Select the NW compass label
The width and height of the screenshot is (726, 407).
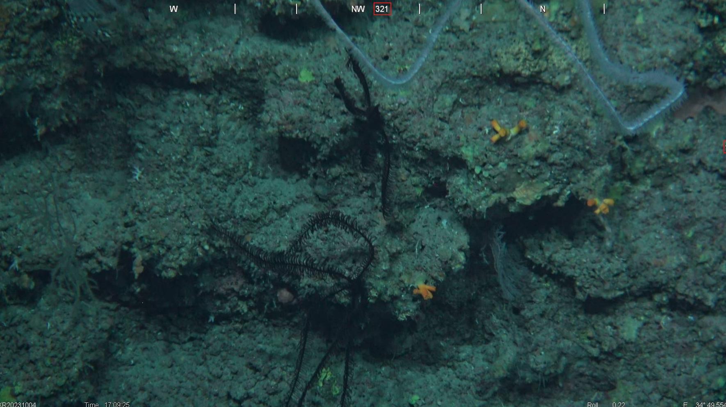(358, 9)
